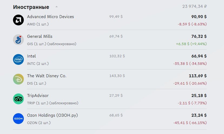Open the Advanced Micro Devices stock name
The image size is (224, 134).
tap(50, 17)
